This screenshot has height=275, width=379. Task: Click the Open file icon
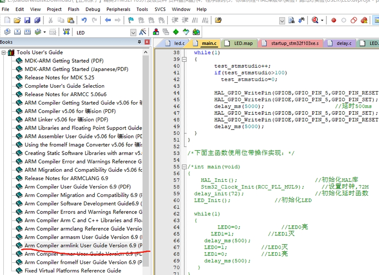[x=17, y=20]
